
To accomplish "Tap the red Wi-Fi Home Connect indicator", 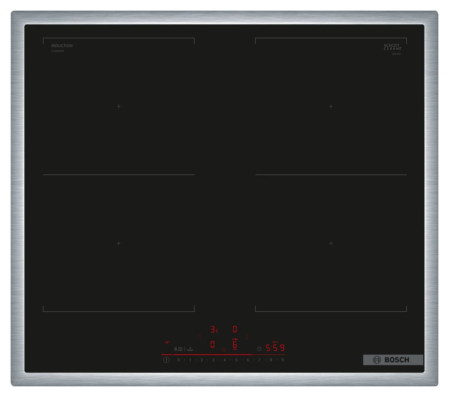I will tap(167, 343).
